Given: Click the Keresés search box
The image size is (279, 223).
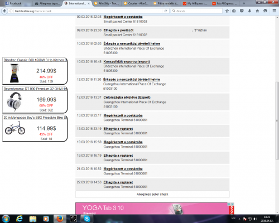Looking at the screenshot, I should click(x=197, y=11).
